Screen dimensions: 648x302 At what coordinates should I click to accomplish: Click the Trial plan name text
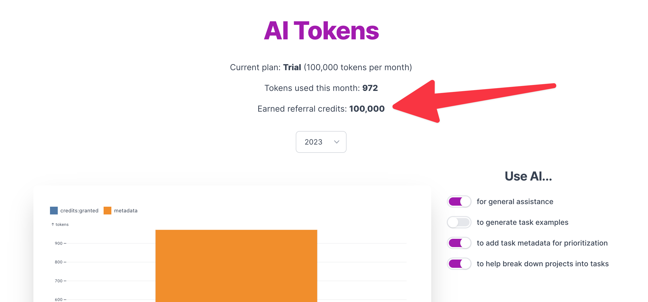[x=292, y=67]
